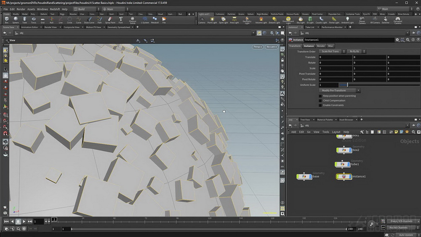The height and width of the screenshot is (237, 421).
Task: Select the Torus shelf tool
Action: point(34,20)
